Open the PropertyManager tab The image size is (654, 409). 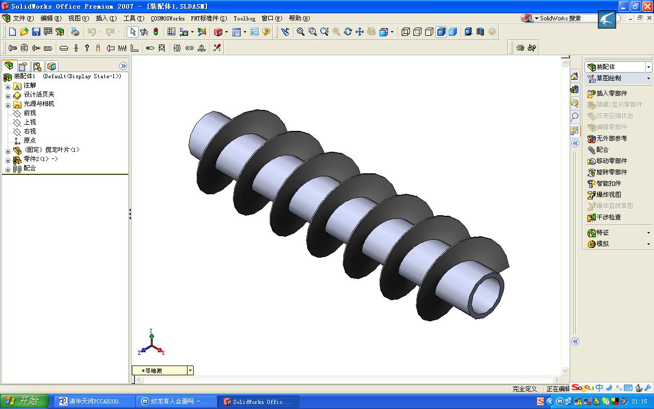[23, 66]
